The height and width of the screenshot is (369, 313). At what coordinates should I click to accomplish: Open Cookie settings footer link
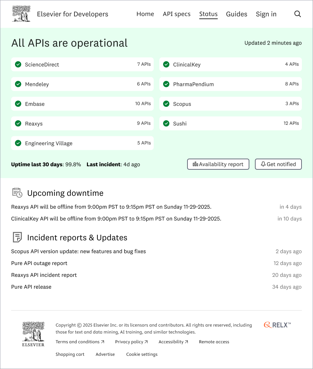point(142,354)
